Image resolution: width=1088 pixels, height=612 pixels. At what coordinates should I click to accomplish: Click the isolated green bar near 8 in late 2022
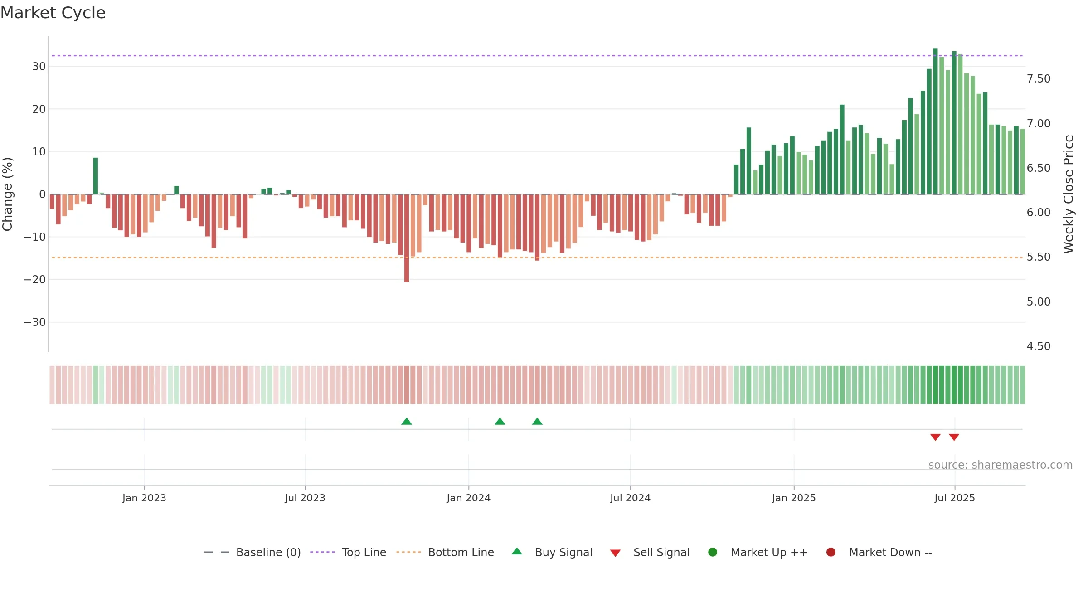pyautogui.click(x=96, y=176)
